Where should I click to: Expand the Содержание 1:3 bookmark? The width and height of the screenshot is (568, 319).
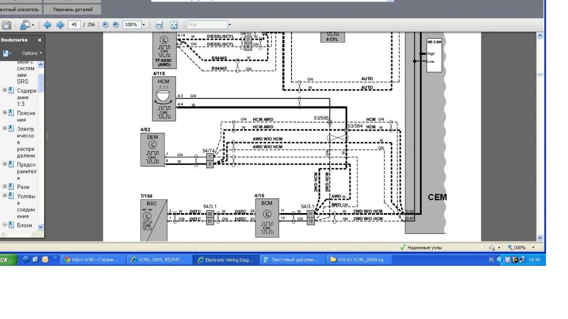5,90
